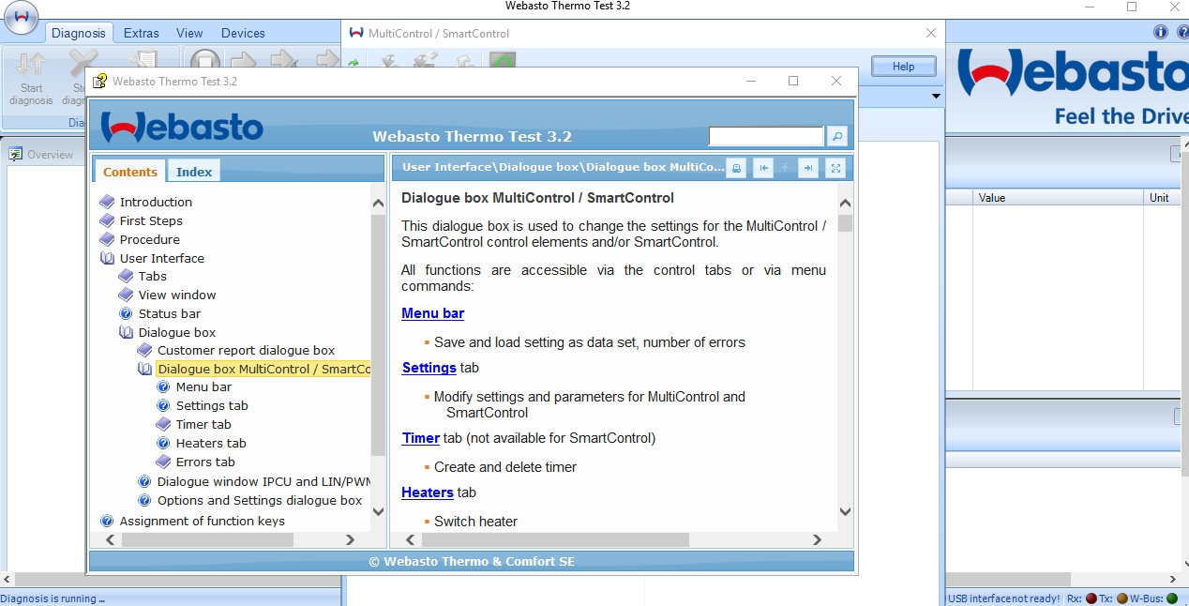Open the Settings hyperlink in topic

tap(429, 368)
